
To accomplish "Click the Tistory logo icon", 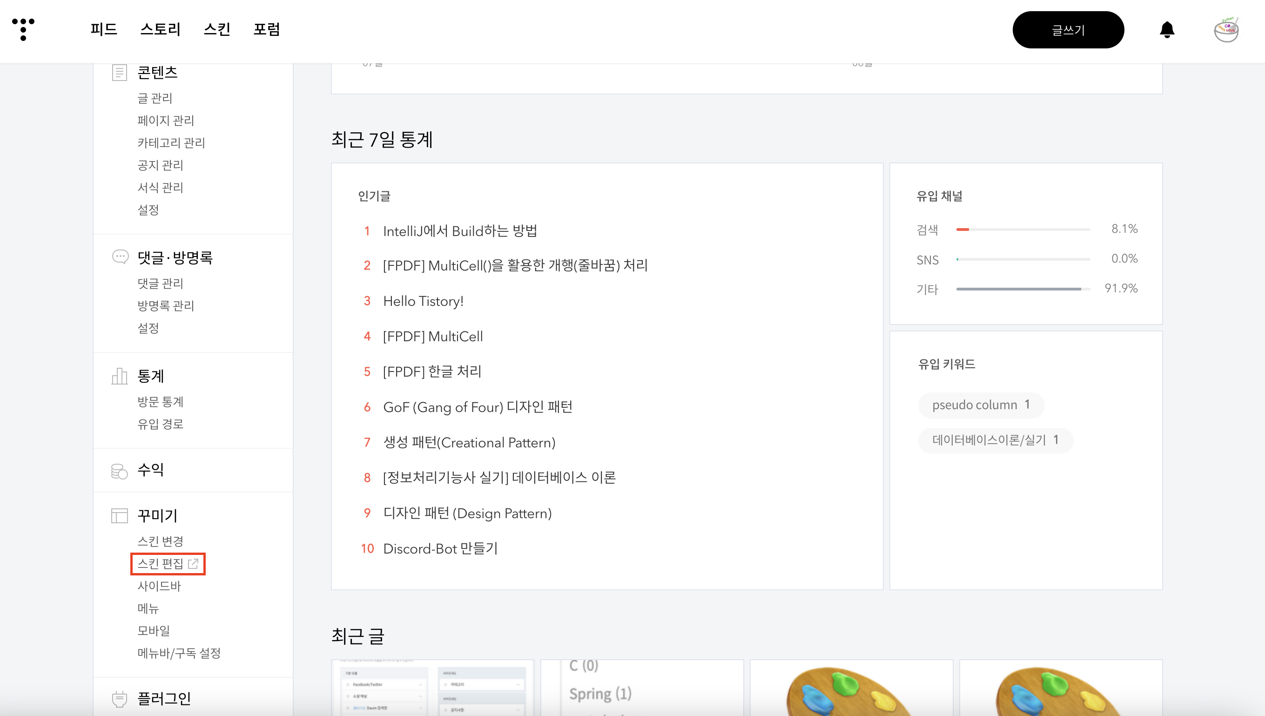I will [23, 29].
